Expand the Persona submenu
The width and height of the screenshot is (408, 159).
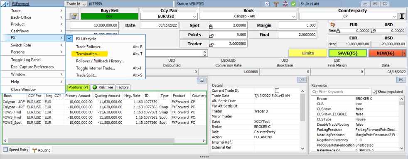32,52
